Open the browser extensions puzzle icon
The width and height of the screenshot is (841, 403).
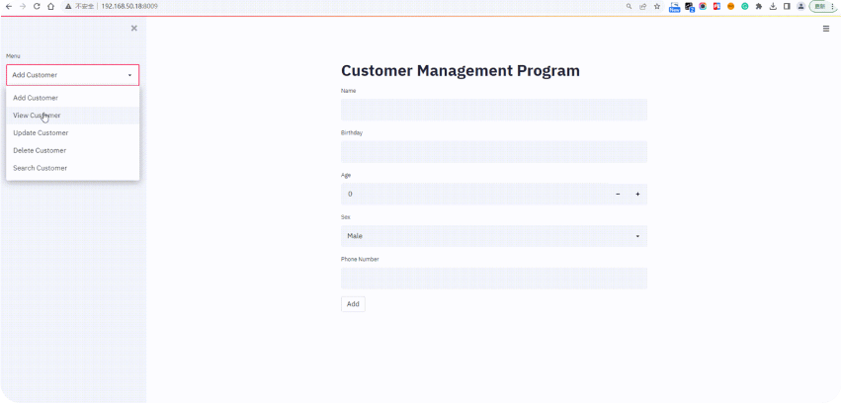click(x=758, y=6)
